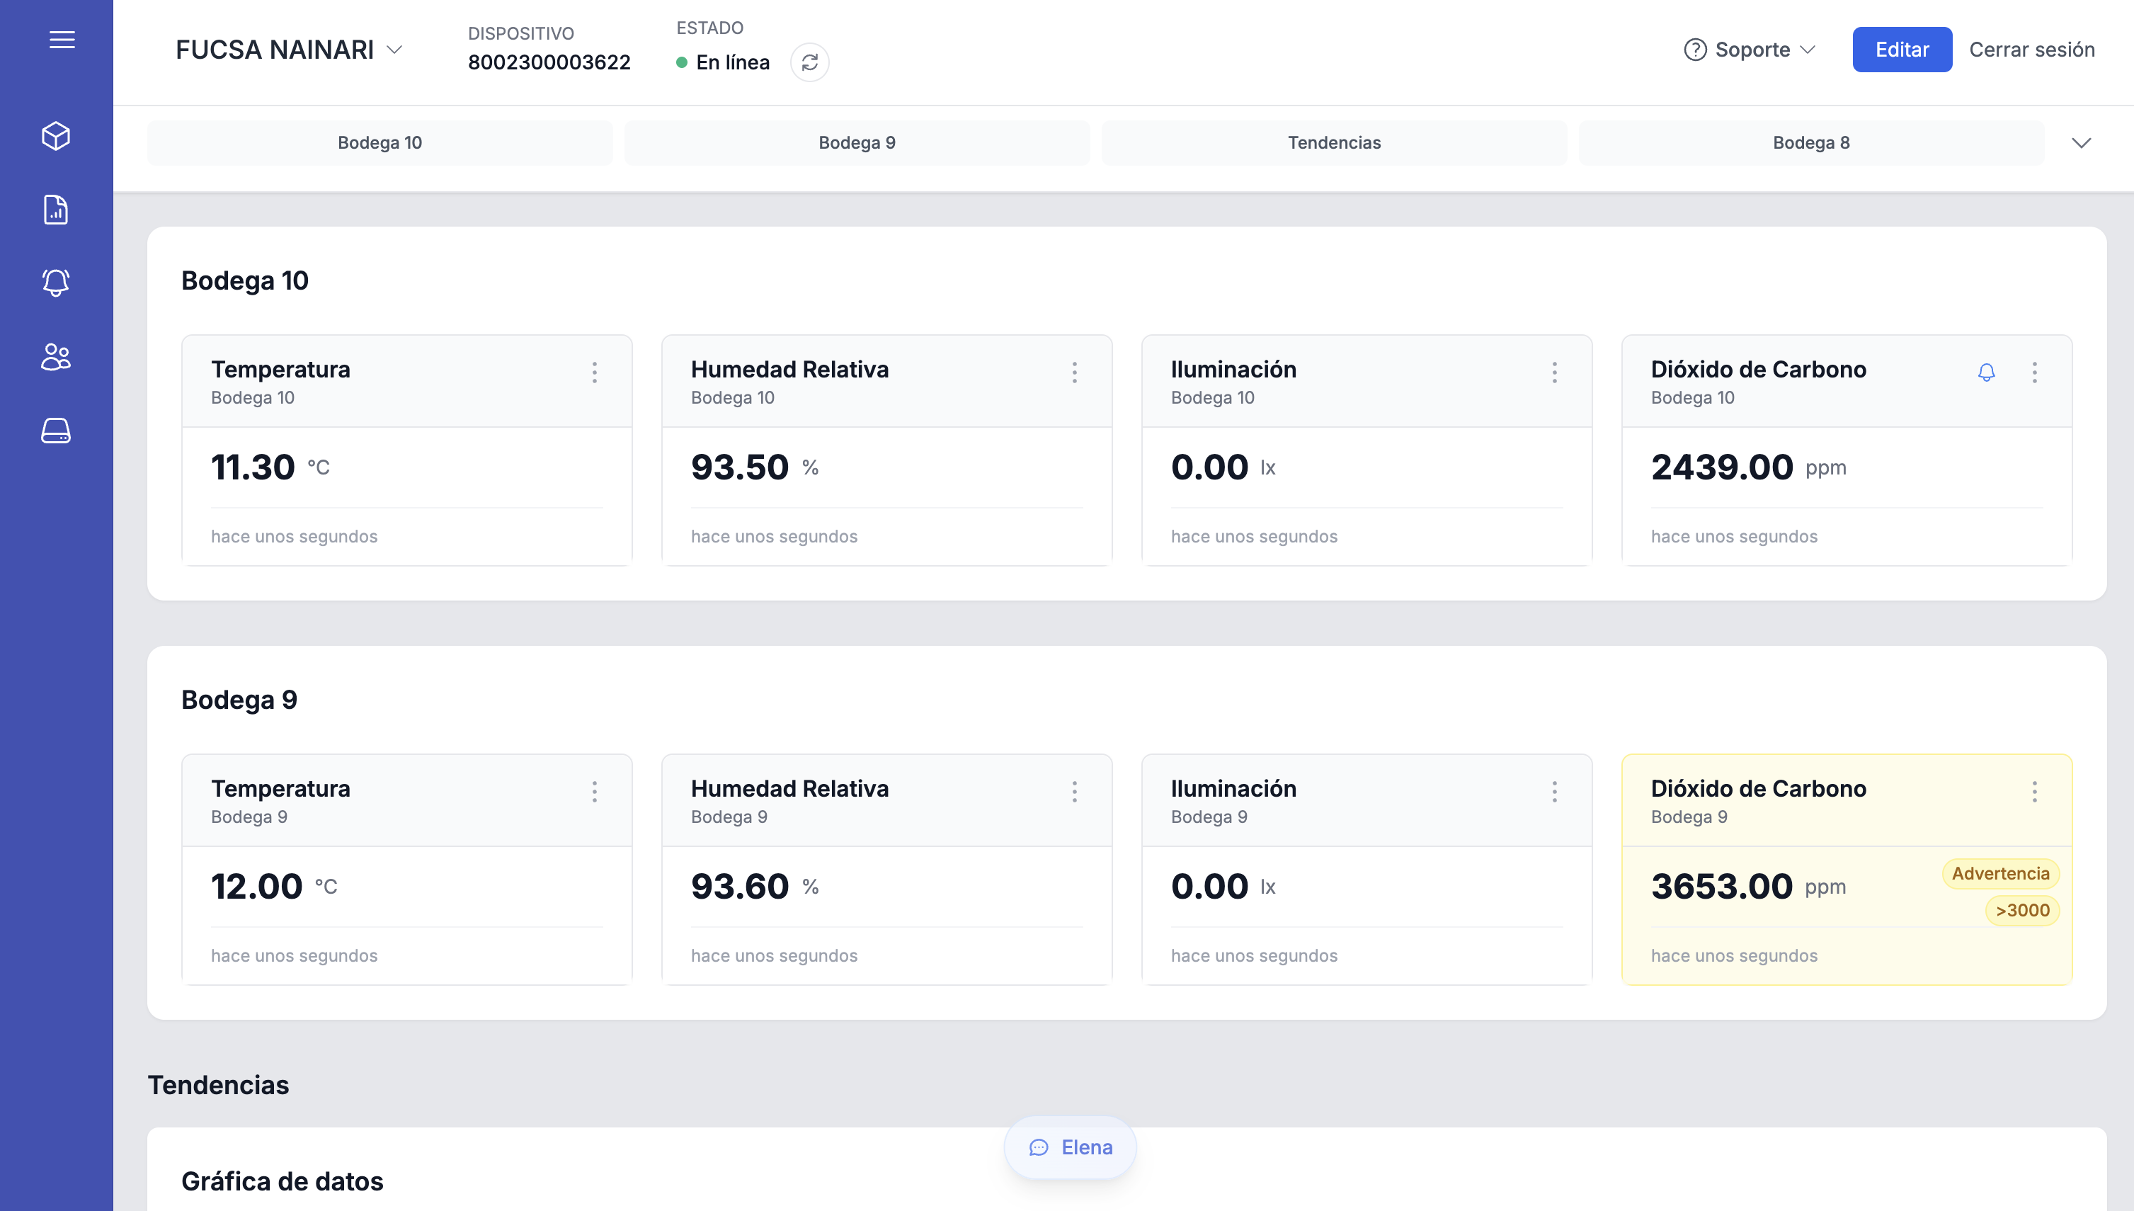Open the devices drive icon in sidebar

(56, 431)
